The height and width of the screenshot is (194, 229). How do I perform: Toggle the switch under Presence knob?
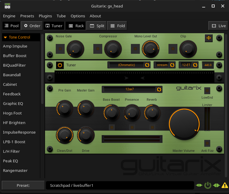132,127
